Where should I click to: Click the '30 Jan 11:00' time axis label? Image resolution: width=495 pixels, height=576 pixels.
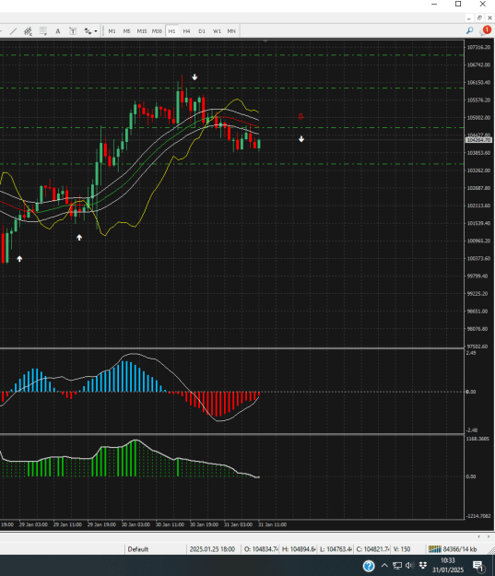(170, 524)
